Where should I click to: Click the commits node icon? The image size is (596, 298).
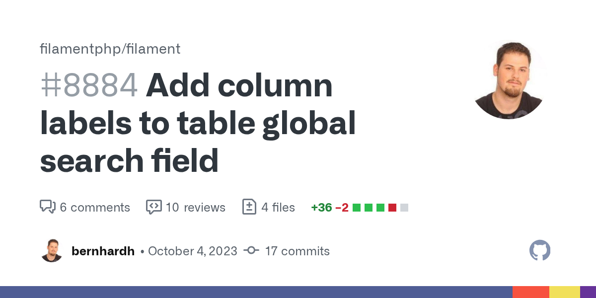tap(251, 251)
